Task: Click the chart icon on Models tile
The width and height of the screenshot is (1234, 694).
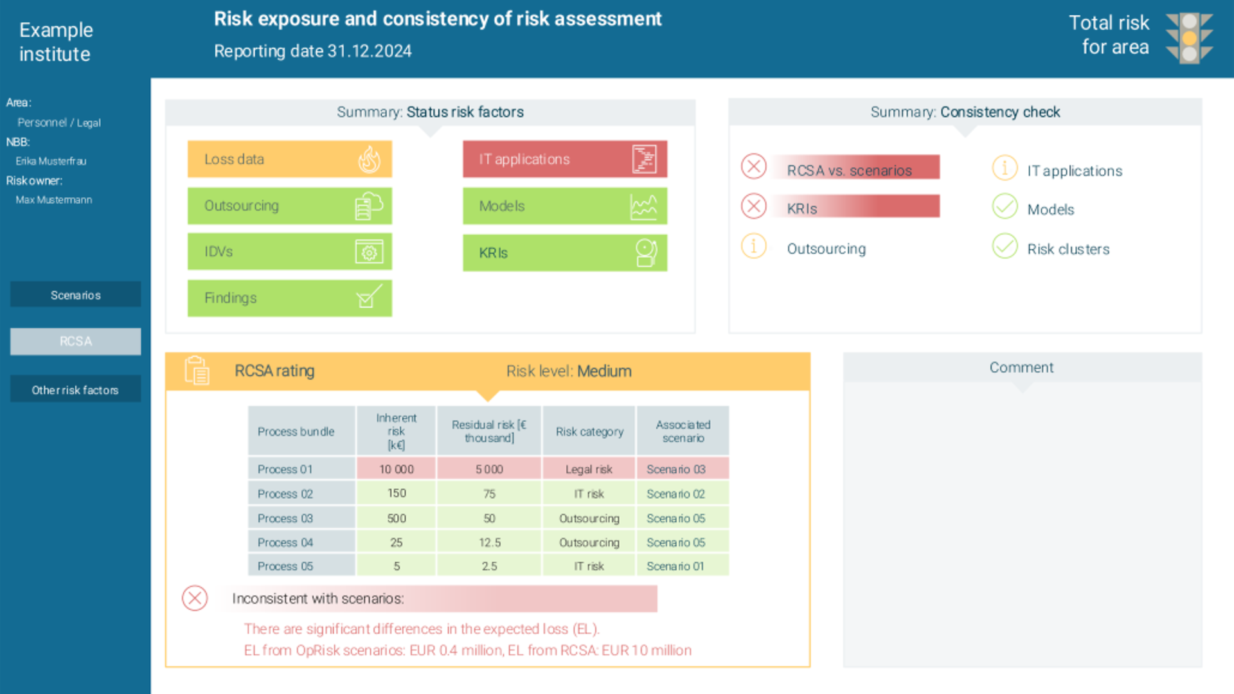Action: [x=644, y=206]
